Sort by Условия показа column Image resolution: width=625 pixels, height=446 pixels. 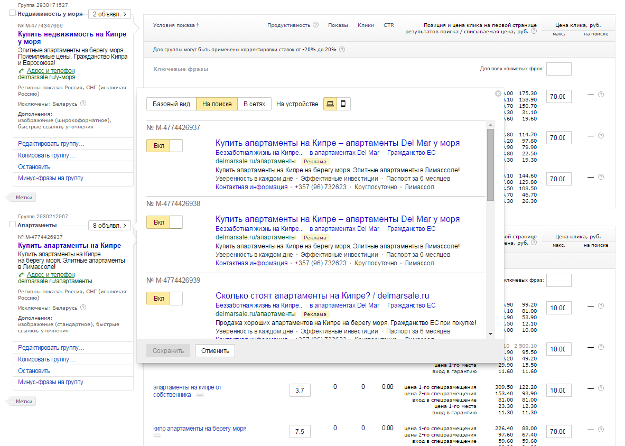(176, 25)
